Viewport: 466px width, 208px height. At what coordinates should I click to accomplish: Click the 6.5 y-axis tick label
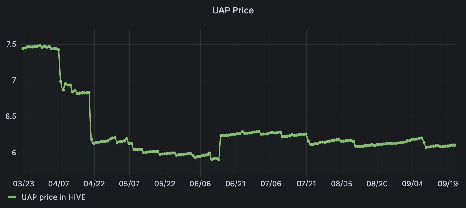(x=11, y=117)
